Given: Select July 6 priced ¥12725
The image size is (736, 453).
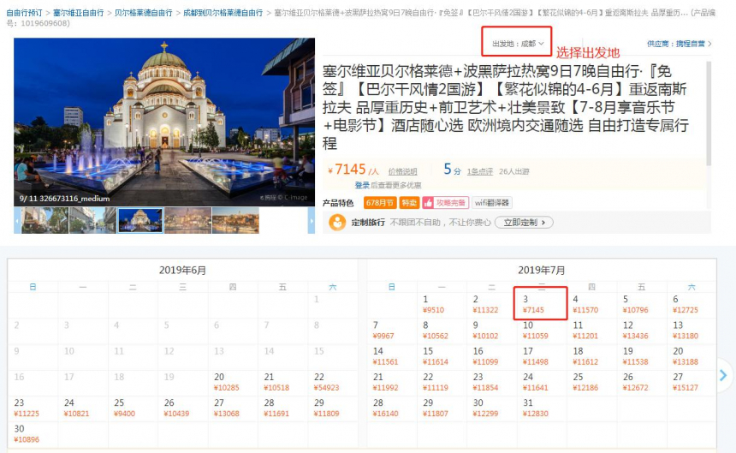Looking at the screenshot, I should (691, 305).
